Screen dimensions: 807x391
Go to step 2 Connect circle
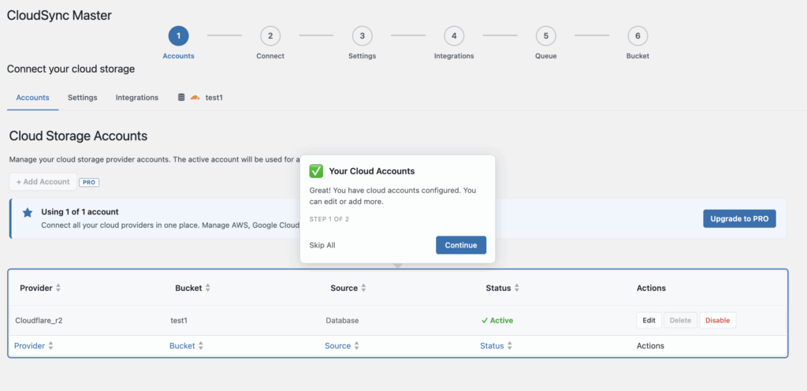(270, 35)
